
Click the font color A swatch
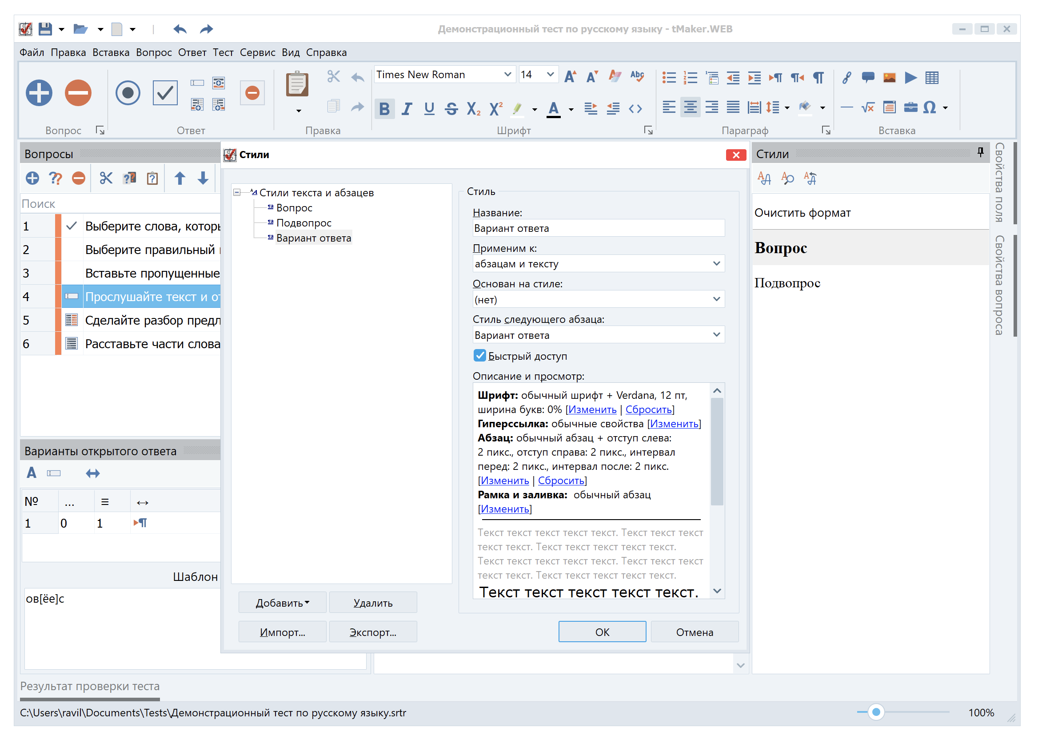click(554, 109)
